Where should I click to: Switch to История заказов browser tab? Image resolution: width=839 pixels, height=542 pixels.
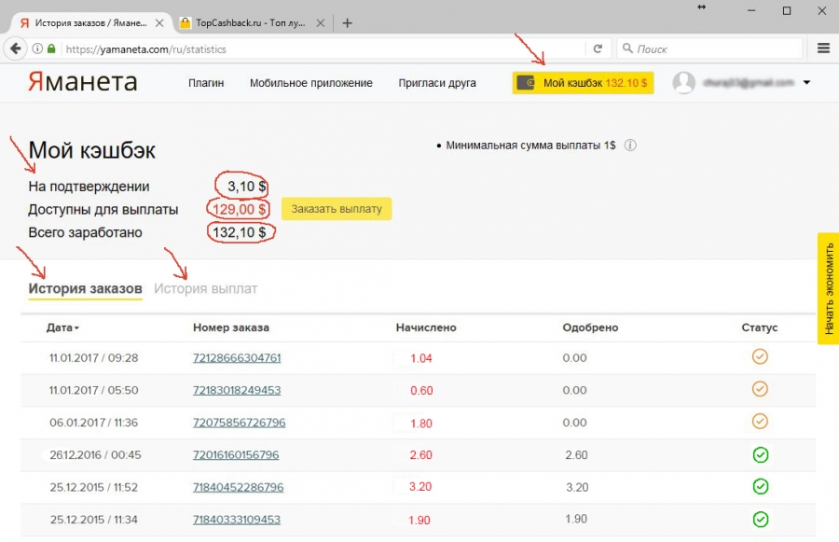coord(90,23)
